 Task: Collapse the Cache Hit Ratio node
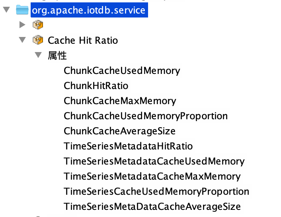22,40
